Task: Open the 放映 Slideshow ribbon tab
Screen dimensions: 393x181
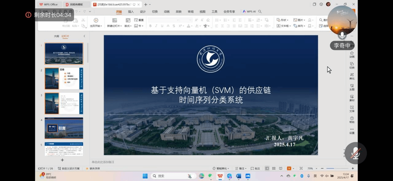Action: click(x=179, y=12)
